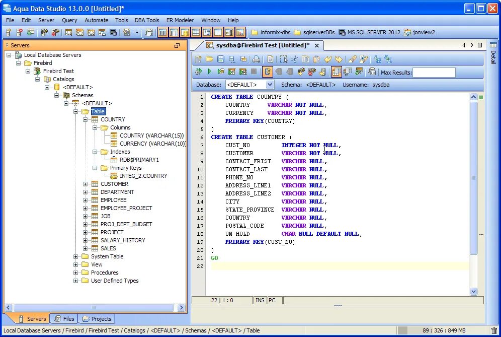Open the Register Server icon
Image resolution: width=501 pixels, height=337 pixels.
[x=9, y=32]
